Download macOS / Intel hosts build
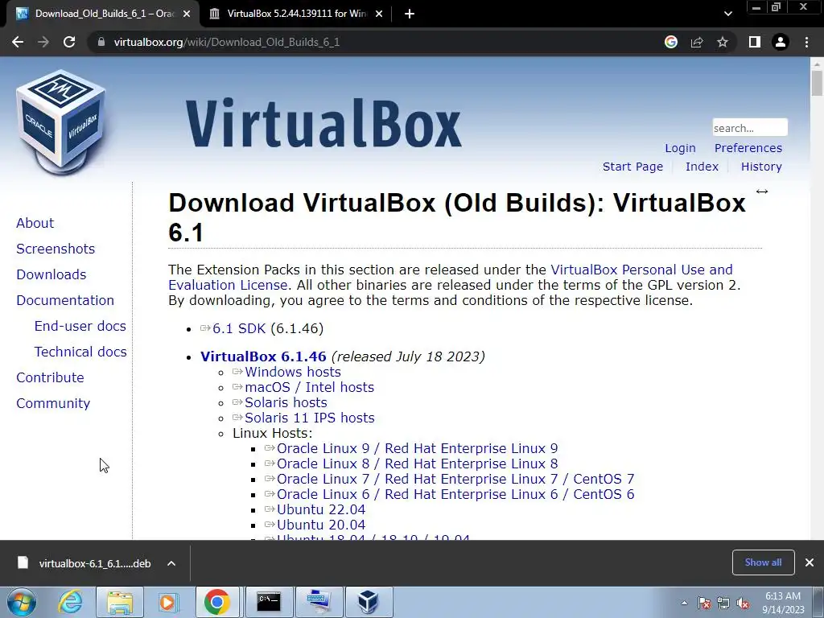Viewport: 824px width, 618px height. point(309,387)
